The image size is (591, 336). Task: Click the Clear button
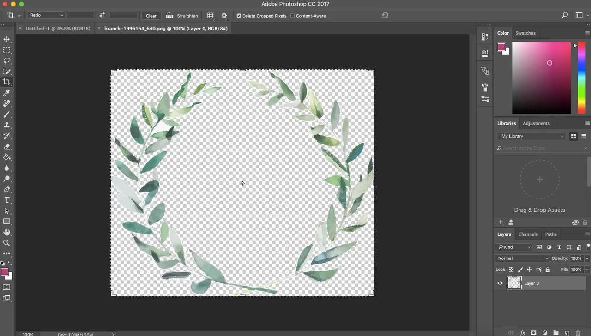[x=151, y=16]
